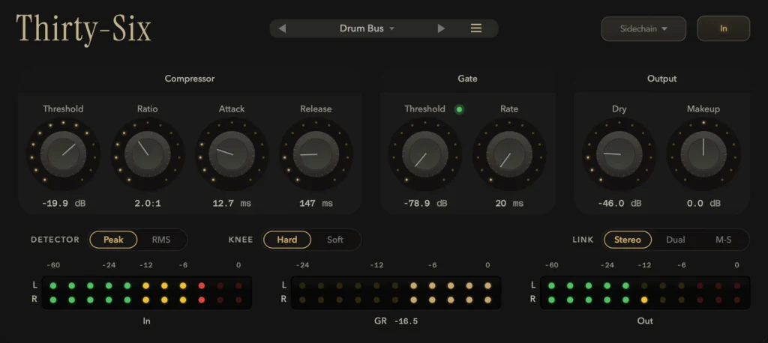Toggle the green Gate enable LED
This screenshot has width=768, height=343.
coord(460,109)
